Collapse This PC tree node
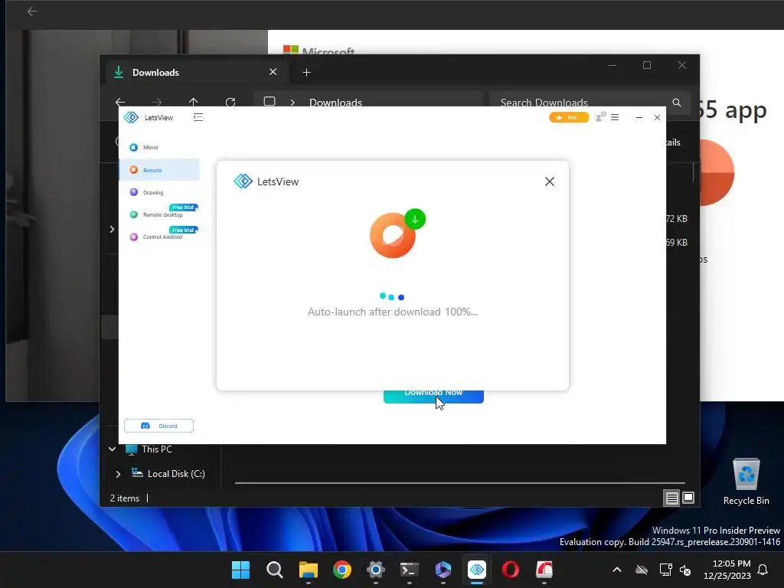The width and height of the screenshot is (784, 588). [x=112, y=449]
